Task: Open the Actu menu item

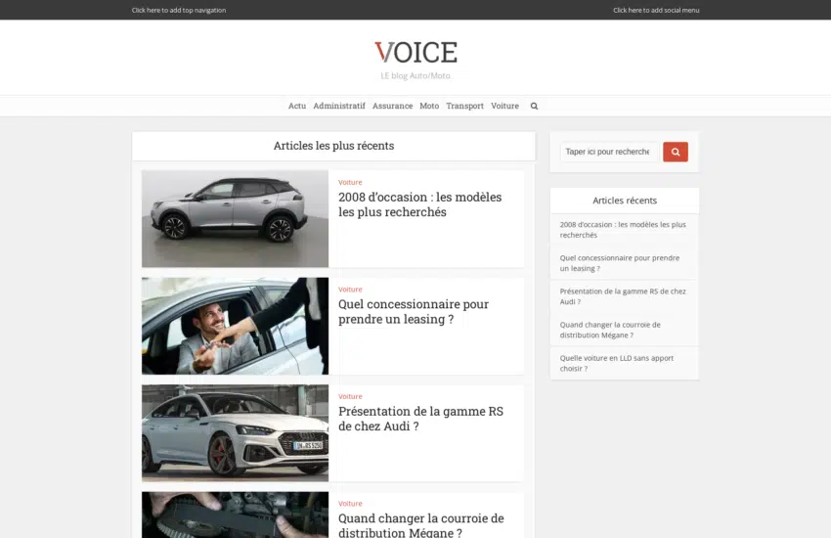Action: point(297,106)
